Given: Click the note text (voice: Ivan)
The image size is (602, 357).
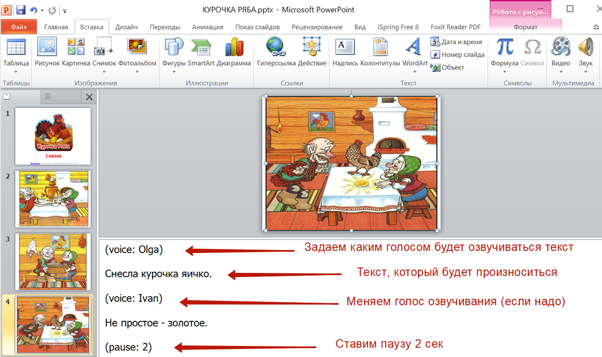Looking at the screenshot, I should 134,298.
